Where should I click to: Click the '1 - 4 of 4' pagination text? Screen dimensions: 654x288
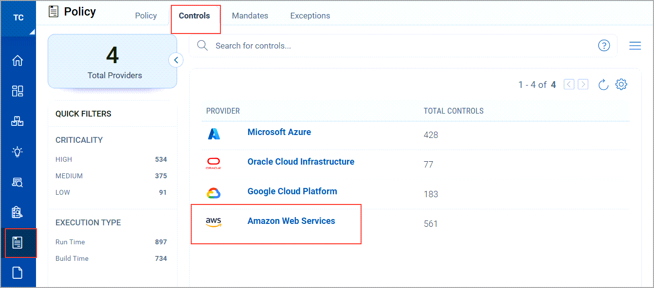pos(537,85)
